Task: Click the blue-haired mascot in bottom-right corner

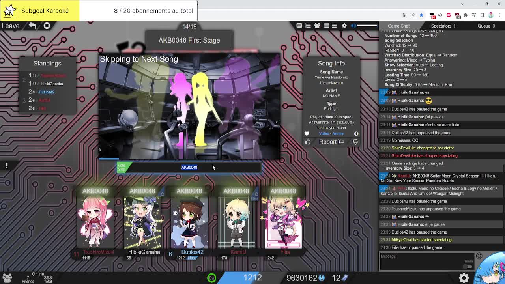Action: (489, 269)
